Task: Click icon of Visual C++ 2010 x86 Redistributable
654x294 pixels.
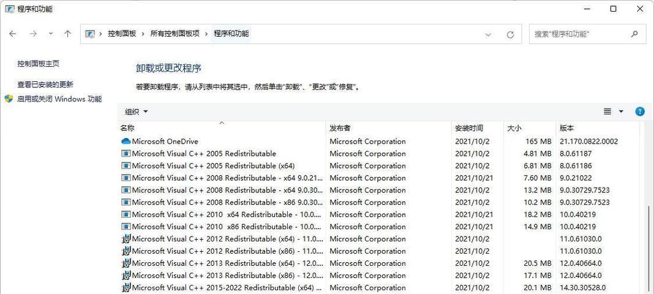Action: click(126, 227)
